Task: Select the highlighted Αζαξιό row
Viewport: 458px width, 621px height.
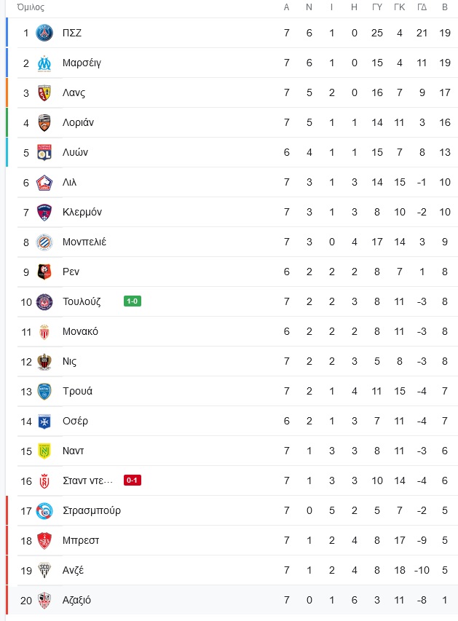Action: click(x=232, y=601)
